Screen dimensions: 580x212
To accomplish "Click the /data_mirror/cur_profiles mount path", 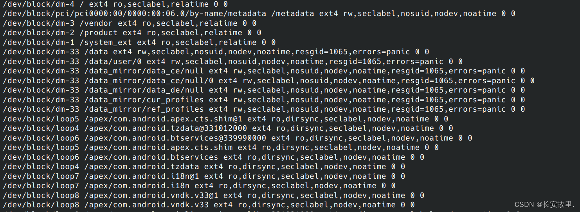I will [x=144, y=100].
